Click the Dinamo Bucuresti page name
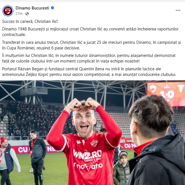Screen dimensions: 185x185 click(x=32, y=8)
